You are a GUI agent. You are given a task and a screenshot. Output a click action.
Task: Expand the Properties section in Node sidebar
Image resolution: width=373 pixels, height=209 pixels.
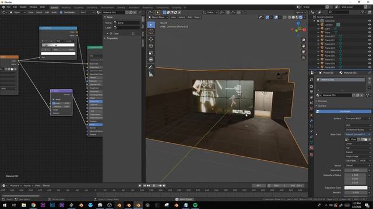pyautogui.click(x=112, y=38)
